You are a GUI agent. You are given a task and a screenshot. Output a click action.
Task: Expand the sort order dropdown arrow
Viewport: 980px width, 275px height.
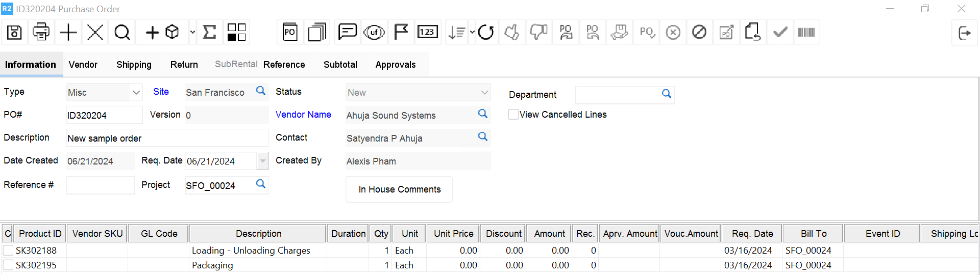coord(472,33)
